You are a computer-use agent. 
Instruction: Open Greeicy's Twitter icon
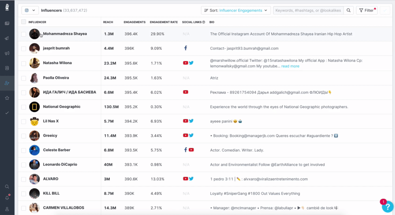point(191,135)
